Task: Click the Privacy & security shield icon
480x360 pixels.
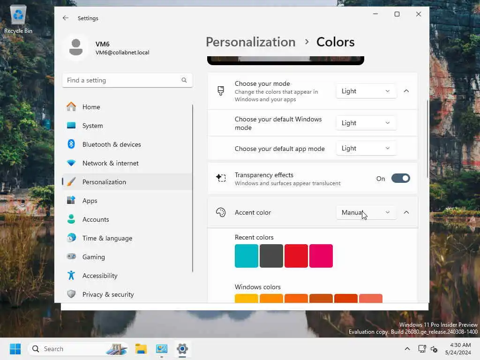Action: click(x=71, y=294)
